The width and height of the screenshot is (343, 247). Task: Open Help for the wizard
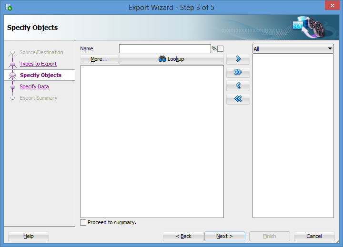29,236
